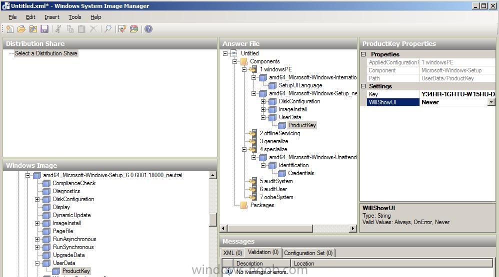Image resolution: width=499 pixels, height=277 pixels.
Task: Select UpgradeData in Windows Image tree
Action: [x=68, y=255]
